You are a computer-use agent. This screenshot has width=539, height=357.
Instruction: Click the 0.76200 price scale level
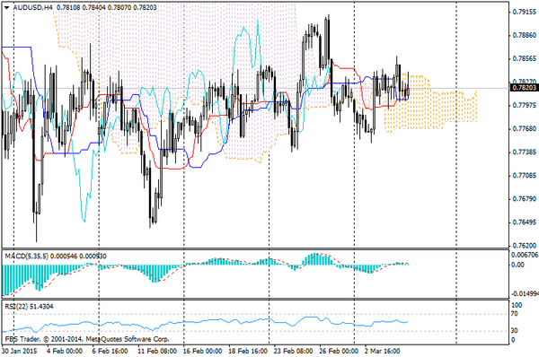[x=525, y=246]
